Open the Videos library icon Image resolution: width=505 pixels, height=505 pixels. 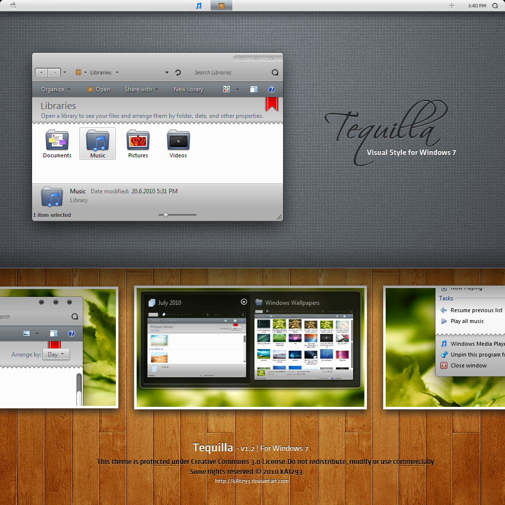tap(178, 141)
